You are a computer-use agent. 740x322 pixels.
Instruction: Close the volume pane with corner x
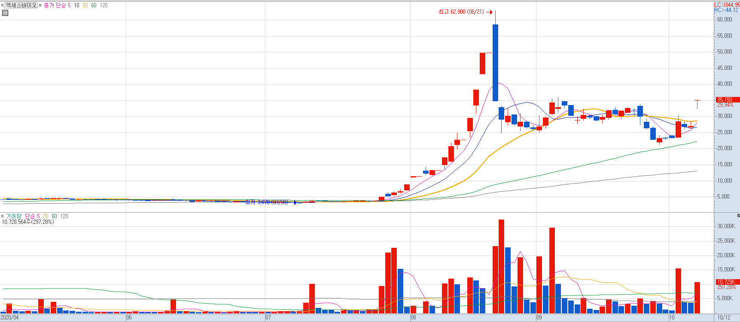click(x=738, y=215)
